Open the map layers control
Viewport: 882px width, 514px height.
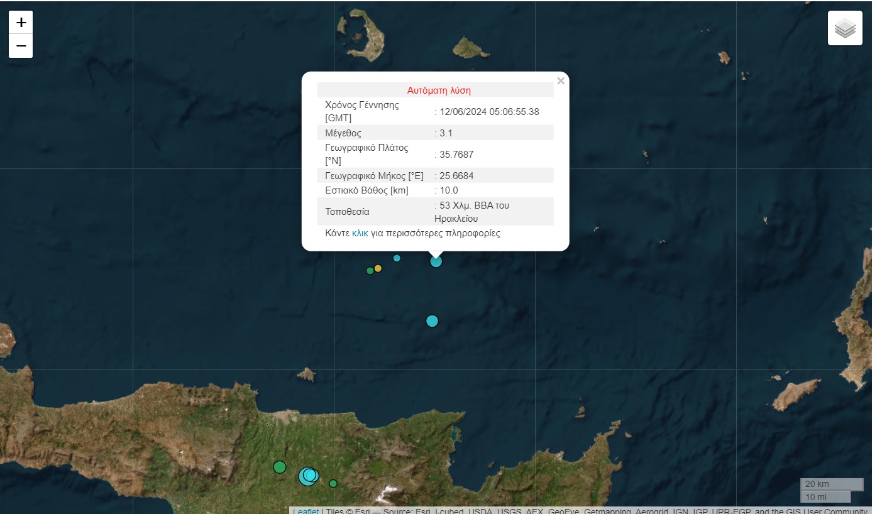[x=845, y=28]
